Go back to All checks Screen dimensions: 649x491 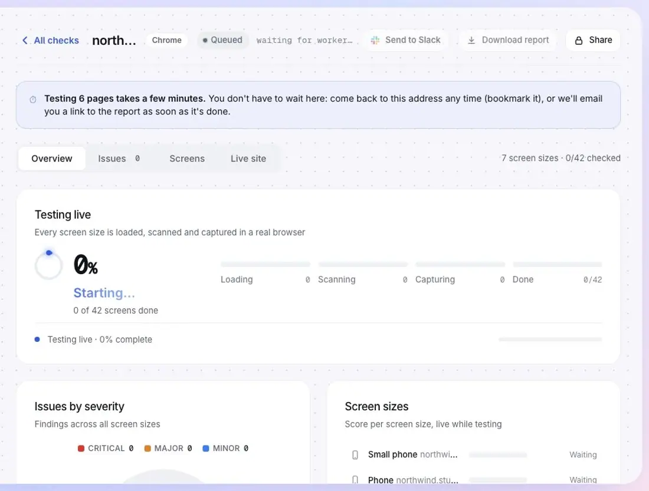[51, 40]
